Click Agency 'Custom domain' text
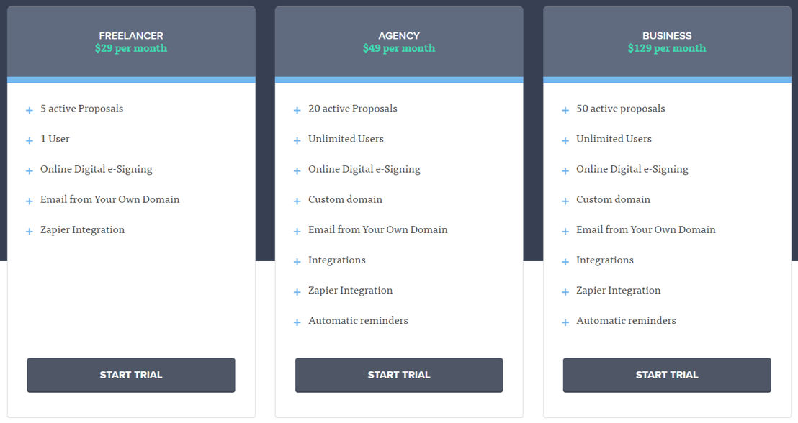798x423 pixels. [x=345, y=199]
